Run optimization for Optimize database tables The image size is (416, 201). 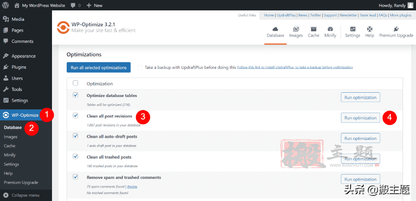point(360,97)
